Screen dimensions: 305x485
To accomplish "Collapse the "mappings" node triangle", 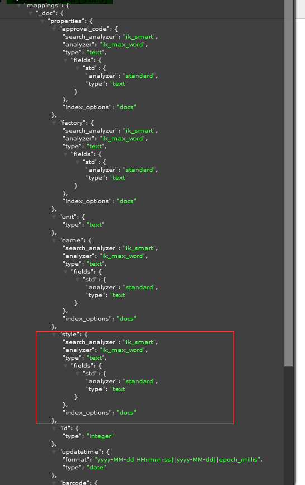I will (19, 6).
